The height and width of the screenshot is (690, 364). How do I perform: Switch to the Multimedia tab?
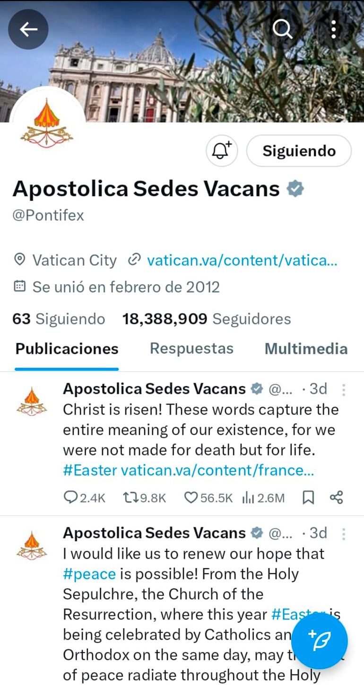[x=306, y=349]
